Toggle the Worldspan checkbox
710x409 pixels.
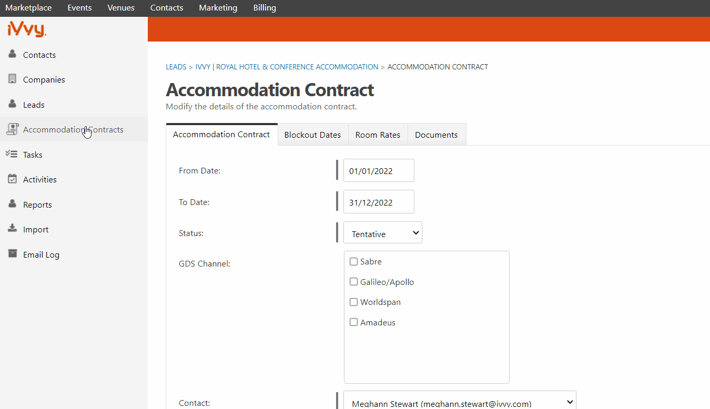354,302
